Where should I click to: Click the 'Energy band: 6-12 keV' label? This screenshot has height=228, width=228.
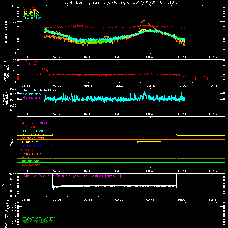(40, 91)
